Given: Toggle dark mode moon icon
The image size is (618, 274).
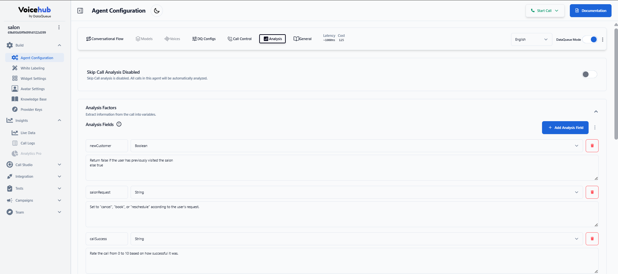Looking at the screenshot, I should point(157,11).
